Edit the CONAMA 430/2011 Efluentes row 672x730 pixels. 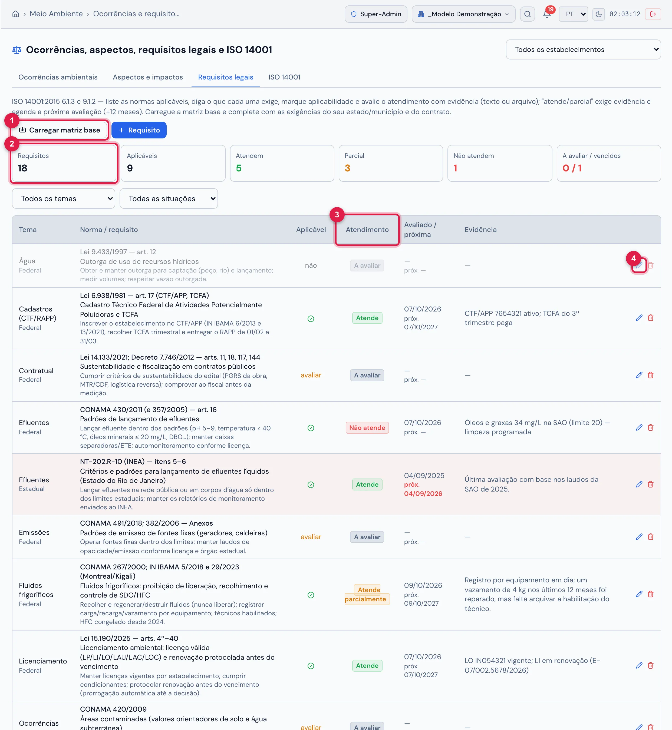click(639, 427)
